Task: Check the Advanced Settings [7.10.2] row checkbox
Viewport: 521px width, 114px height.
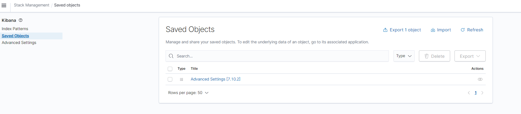Action: pyautogui.click(x=170, y=79)
